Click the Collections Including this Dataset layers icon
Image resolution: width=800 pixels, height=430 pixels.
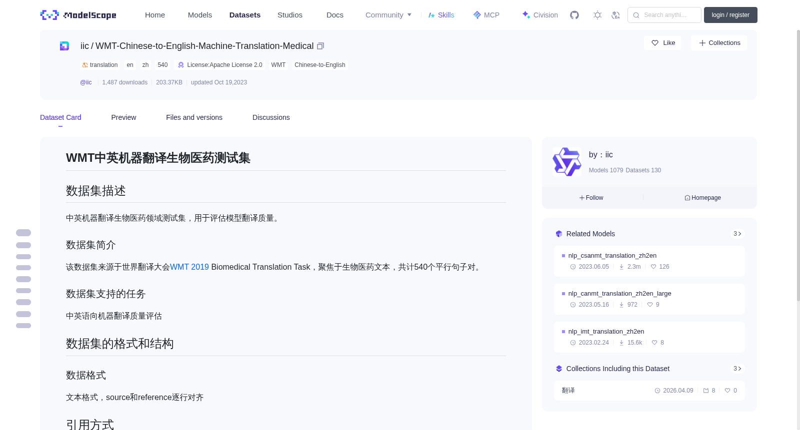click(559, 369)
